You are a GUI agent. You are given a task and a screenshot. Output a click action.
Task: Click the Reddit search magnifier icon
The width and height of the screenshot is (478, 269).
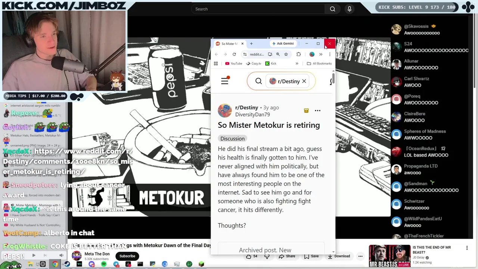[258, 81]
